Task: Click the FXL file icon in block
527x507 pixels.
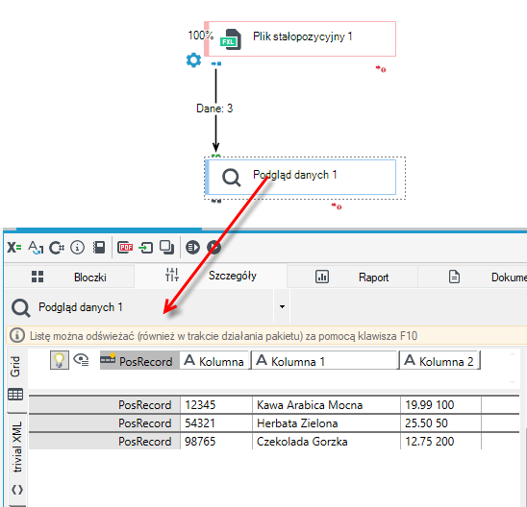Action: click(231, 39)
